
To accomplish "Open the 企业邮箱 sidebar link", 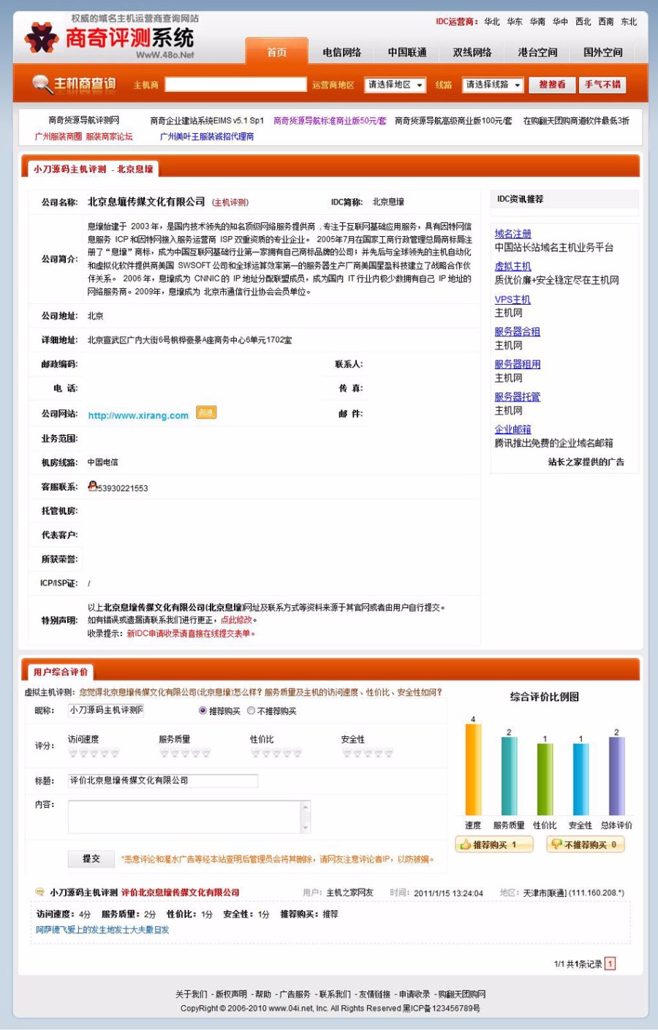I will tap(513, 430).
